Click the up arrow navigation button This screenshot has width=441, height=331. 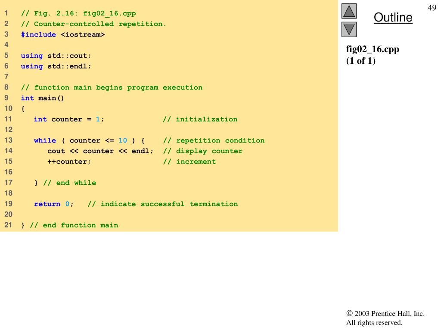349,11
